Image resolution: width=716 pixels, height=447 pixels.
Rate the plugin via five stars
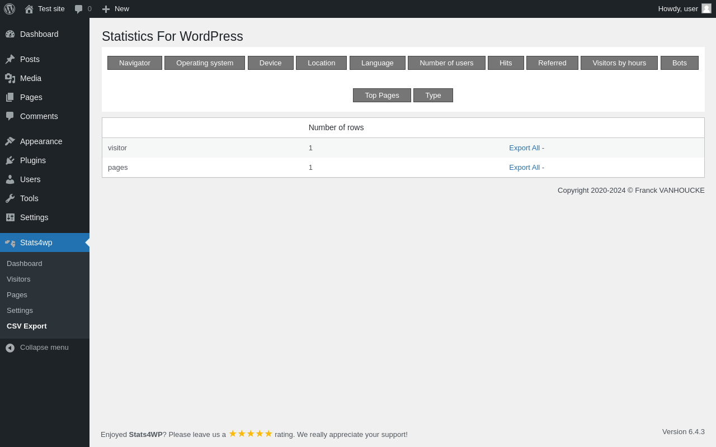coord(251,434)
